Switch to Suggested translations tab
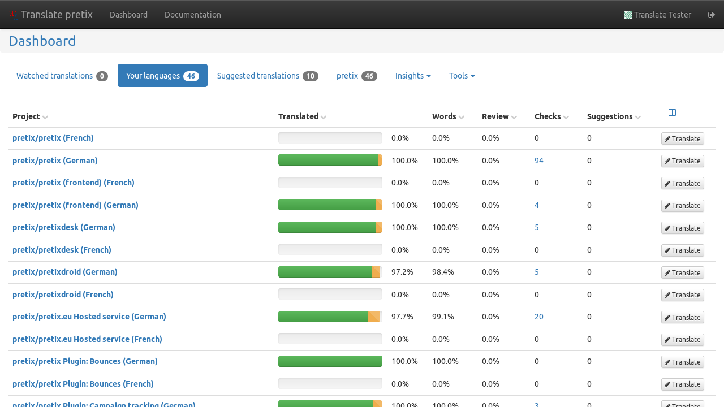724x407 pixels. coord(268,76)
